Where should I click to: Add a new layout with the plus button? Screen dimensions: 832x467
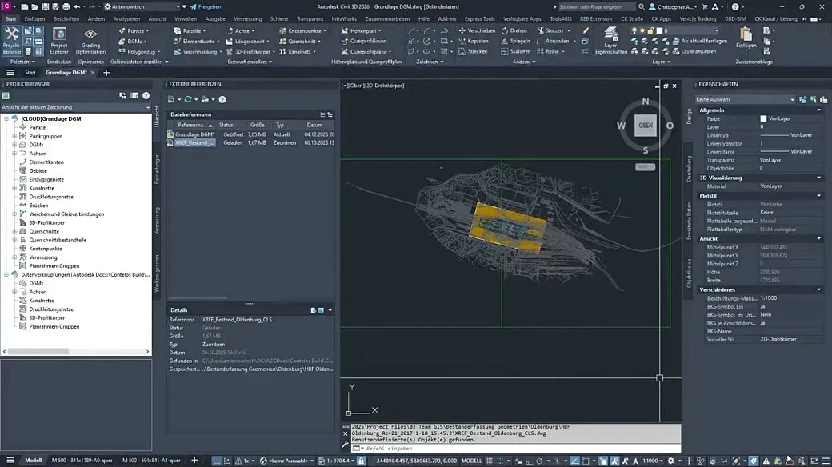point(194,461)
